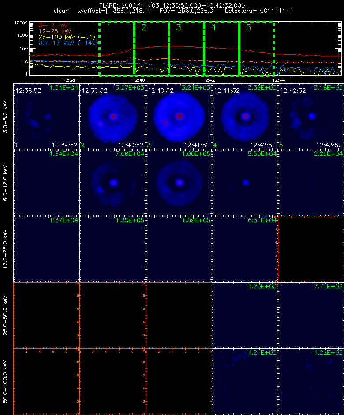This screenshot has width=344, height=415.
Task: Click the red 3-12 keV legend entry
Action: (53, 26)
